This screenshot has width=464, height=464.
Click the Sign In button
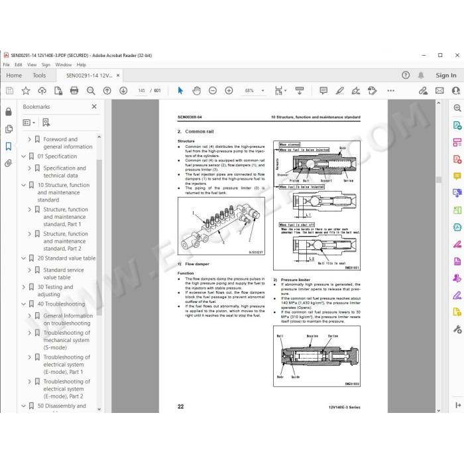446,75
